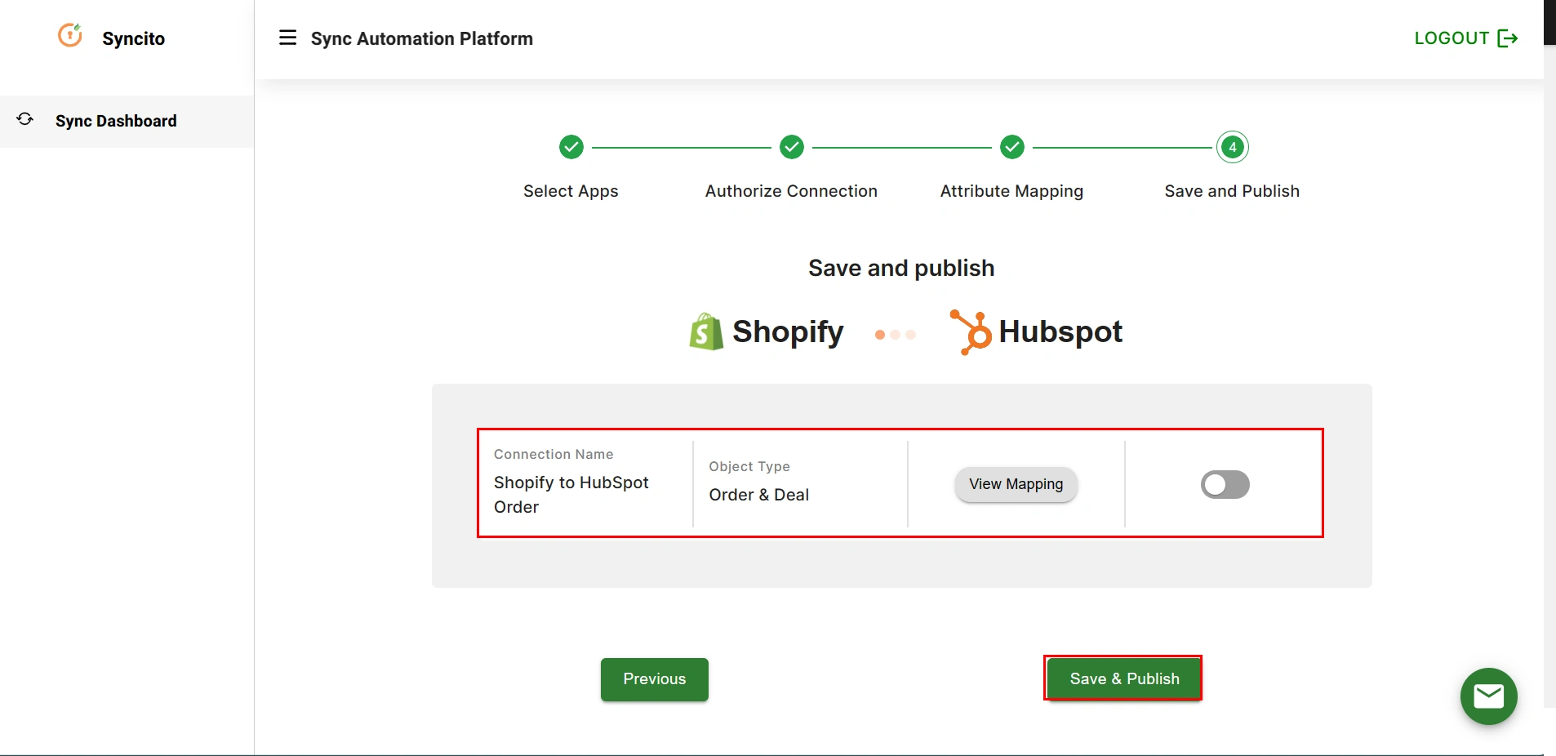The height and width of the screenshot is (756, 1556).
Task: Select the Shopify to HubSpot Order connection name
Action: (x=571, y=494)
